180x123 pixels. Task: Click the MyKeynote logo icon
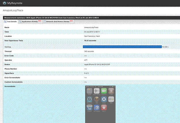5,3
